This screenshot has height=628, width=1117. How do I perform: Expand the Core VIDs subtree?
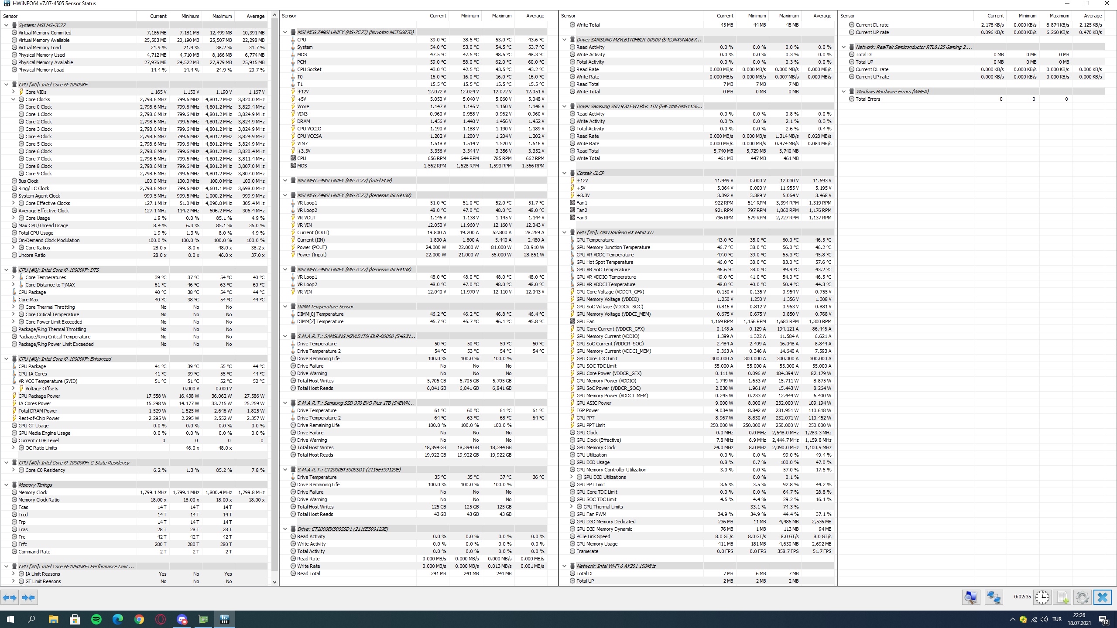[x=14, y=92]
